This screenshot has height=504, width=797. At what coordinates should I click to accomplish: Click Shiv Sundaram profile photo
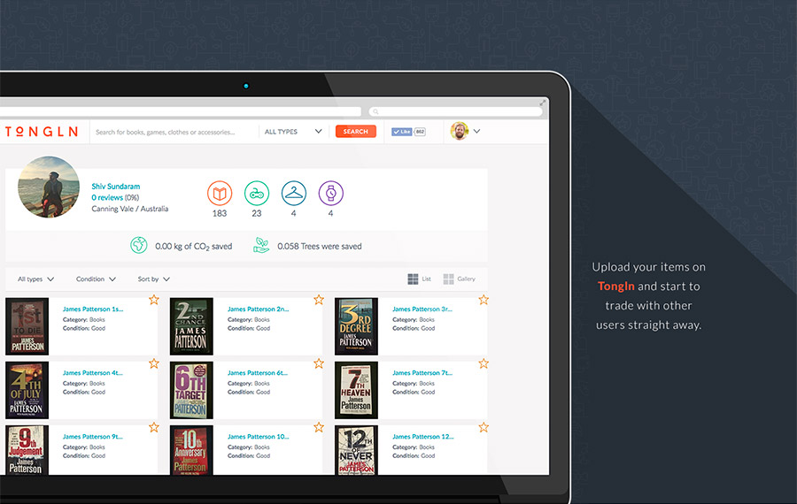(x=49, y=187)
